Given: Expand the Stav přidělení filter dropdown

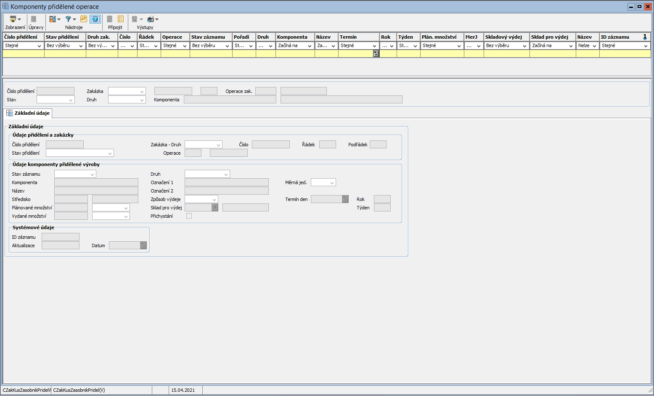Looking at the screenshot, I should pyautogui.click(x=81, y=46).
